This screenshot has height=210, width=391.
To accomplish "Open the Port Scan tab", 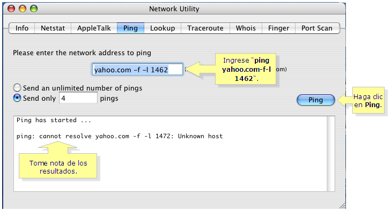I will point(317,28).
